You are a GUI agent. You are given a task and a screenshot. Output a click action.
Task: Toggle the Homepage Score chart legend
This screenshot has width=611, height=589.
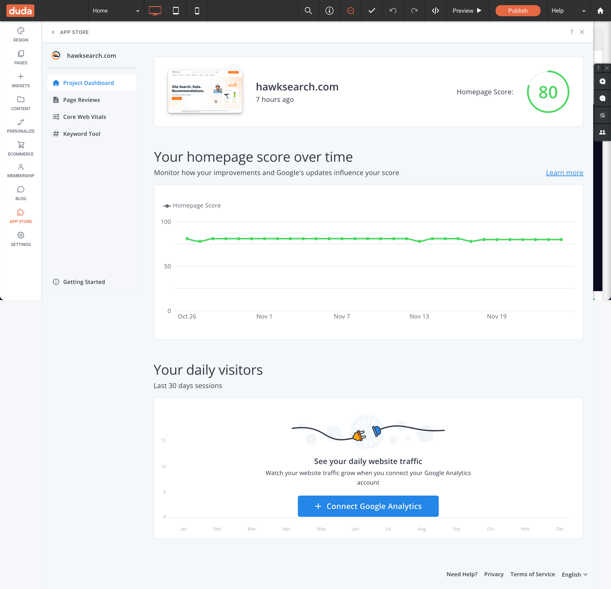pos(192,205)
